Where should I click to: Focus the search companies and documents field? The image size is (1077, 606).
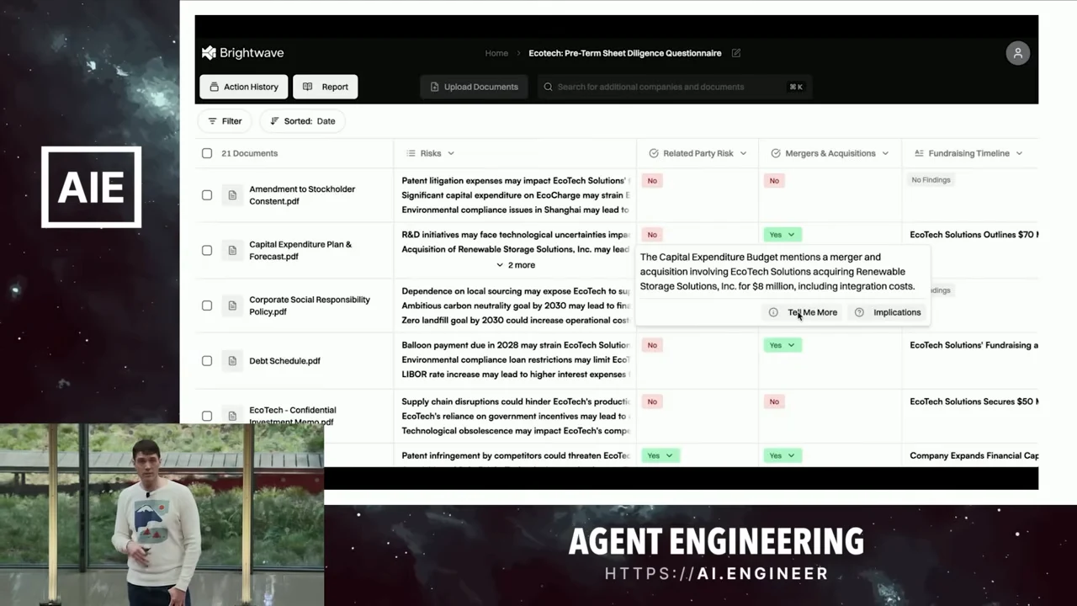[x=675, y=87]
